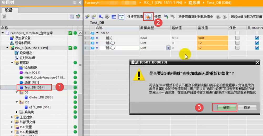Uncheck HMI/OPC access checkbox for 测试_1

click(x=257, y=43)
